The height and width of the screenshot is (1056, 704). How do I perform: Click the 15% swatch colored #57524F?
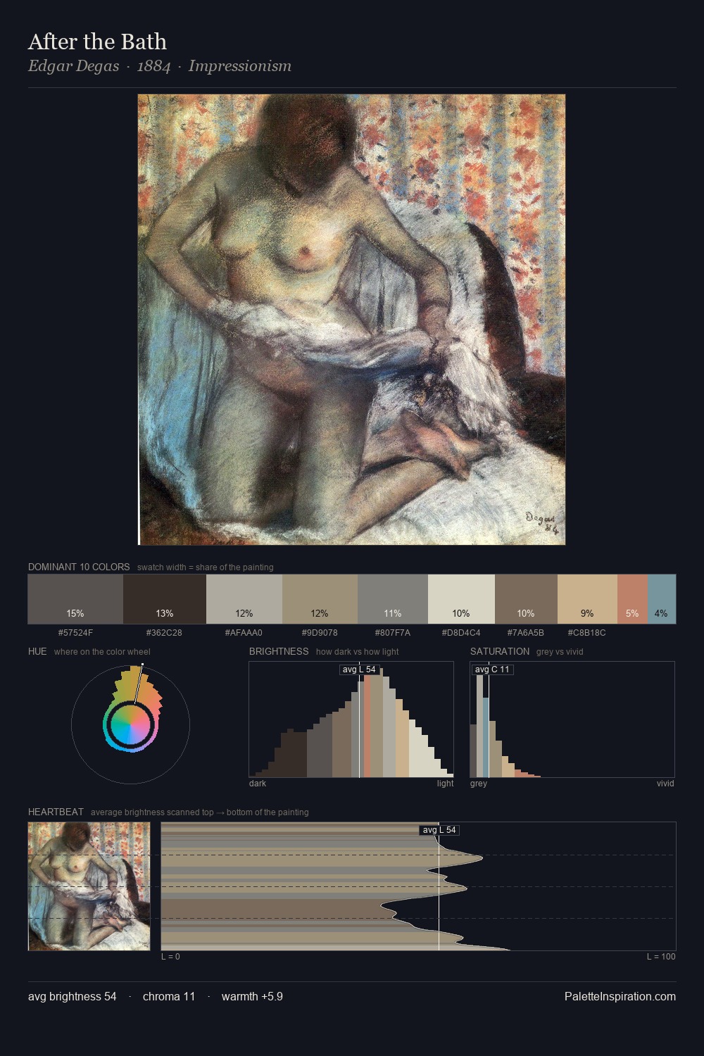[75, 599]
